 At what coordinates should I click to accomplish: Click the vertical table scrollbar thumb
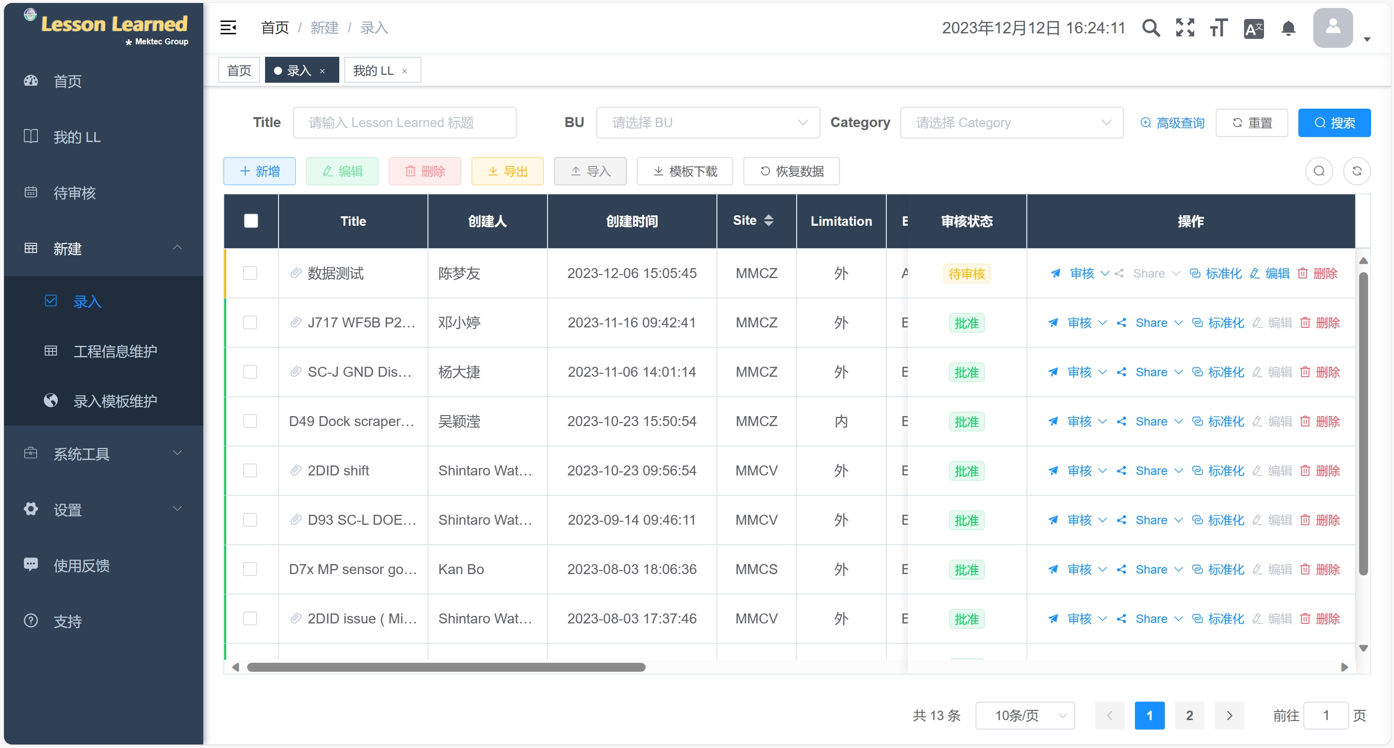pyautogui.click(x=1363, y=423)
